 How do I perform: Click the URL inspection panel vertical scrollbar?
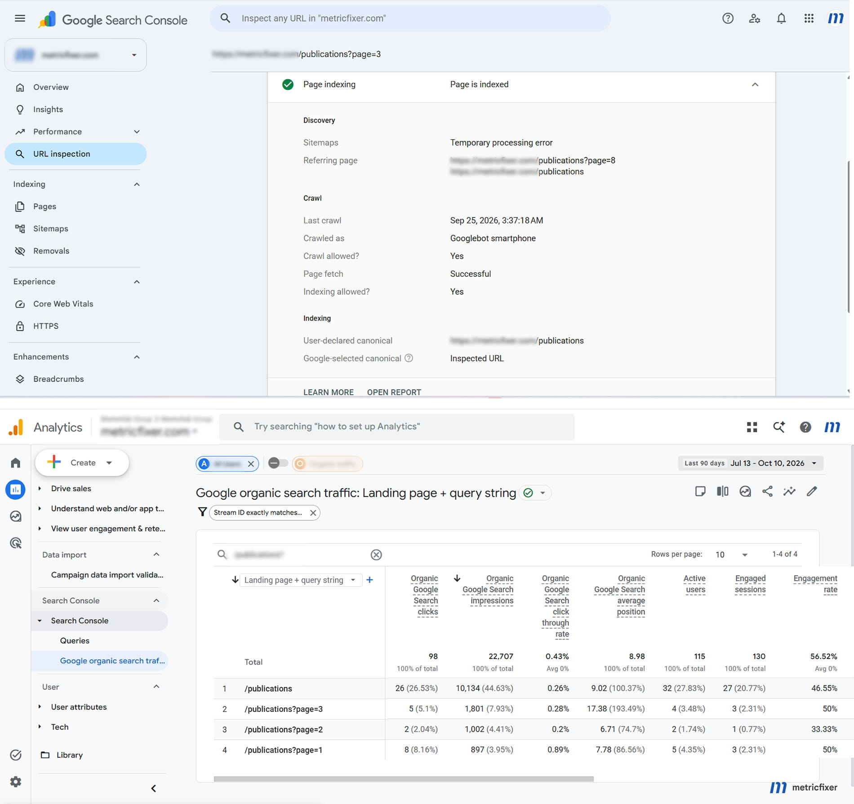[848, 236]
